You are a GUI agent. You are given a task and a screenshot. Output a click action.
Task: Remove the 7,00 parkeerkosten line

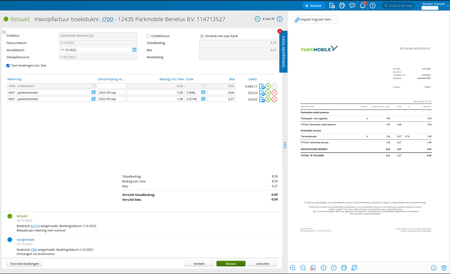point(274,93)
